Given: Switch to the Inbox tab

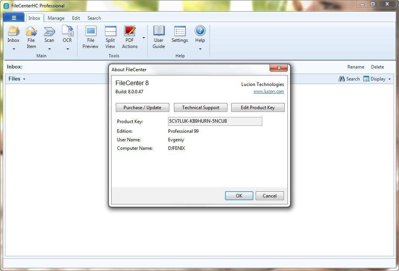Looking at the screenshot, I should click(x=34, y=18).
